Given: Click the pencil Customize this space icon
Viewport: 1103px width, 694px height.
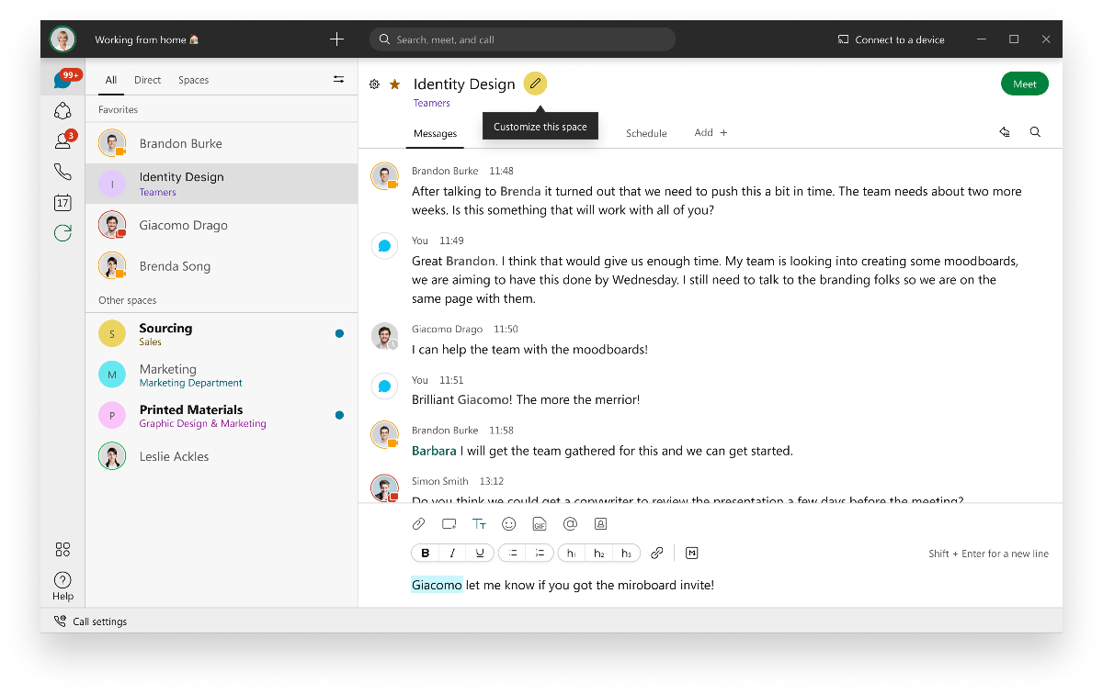Looking at the screenshot, I should (x=535, y=84).
